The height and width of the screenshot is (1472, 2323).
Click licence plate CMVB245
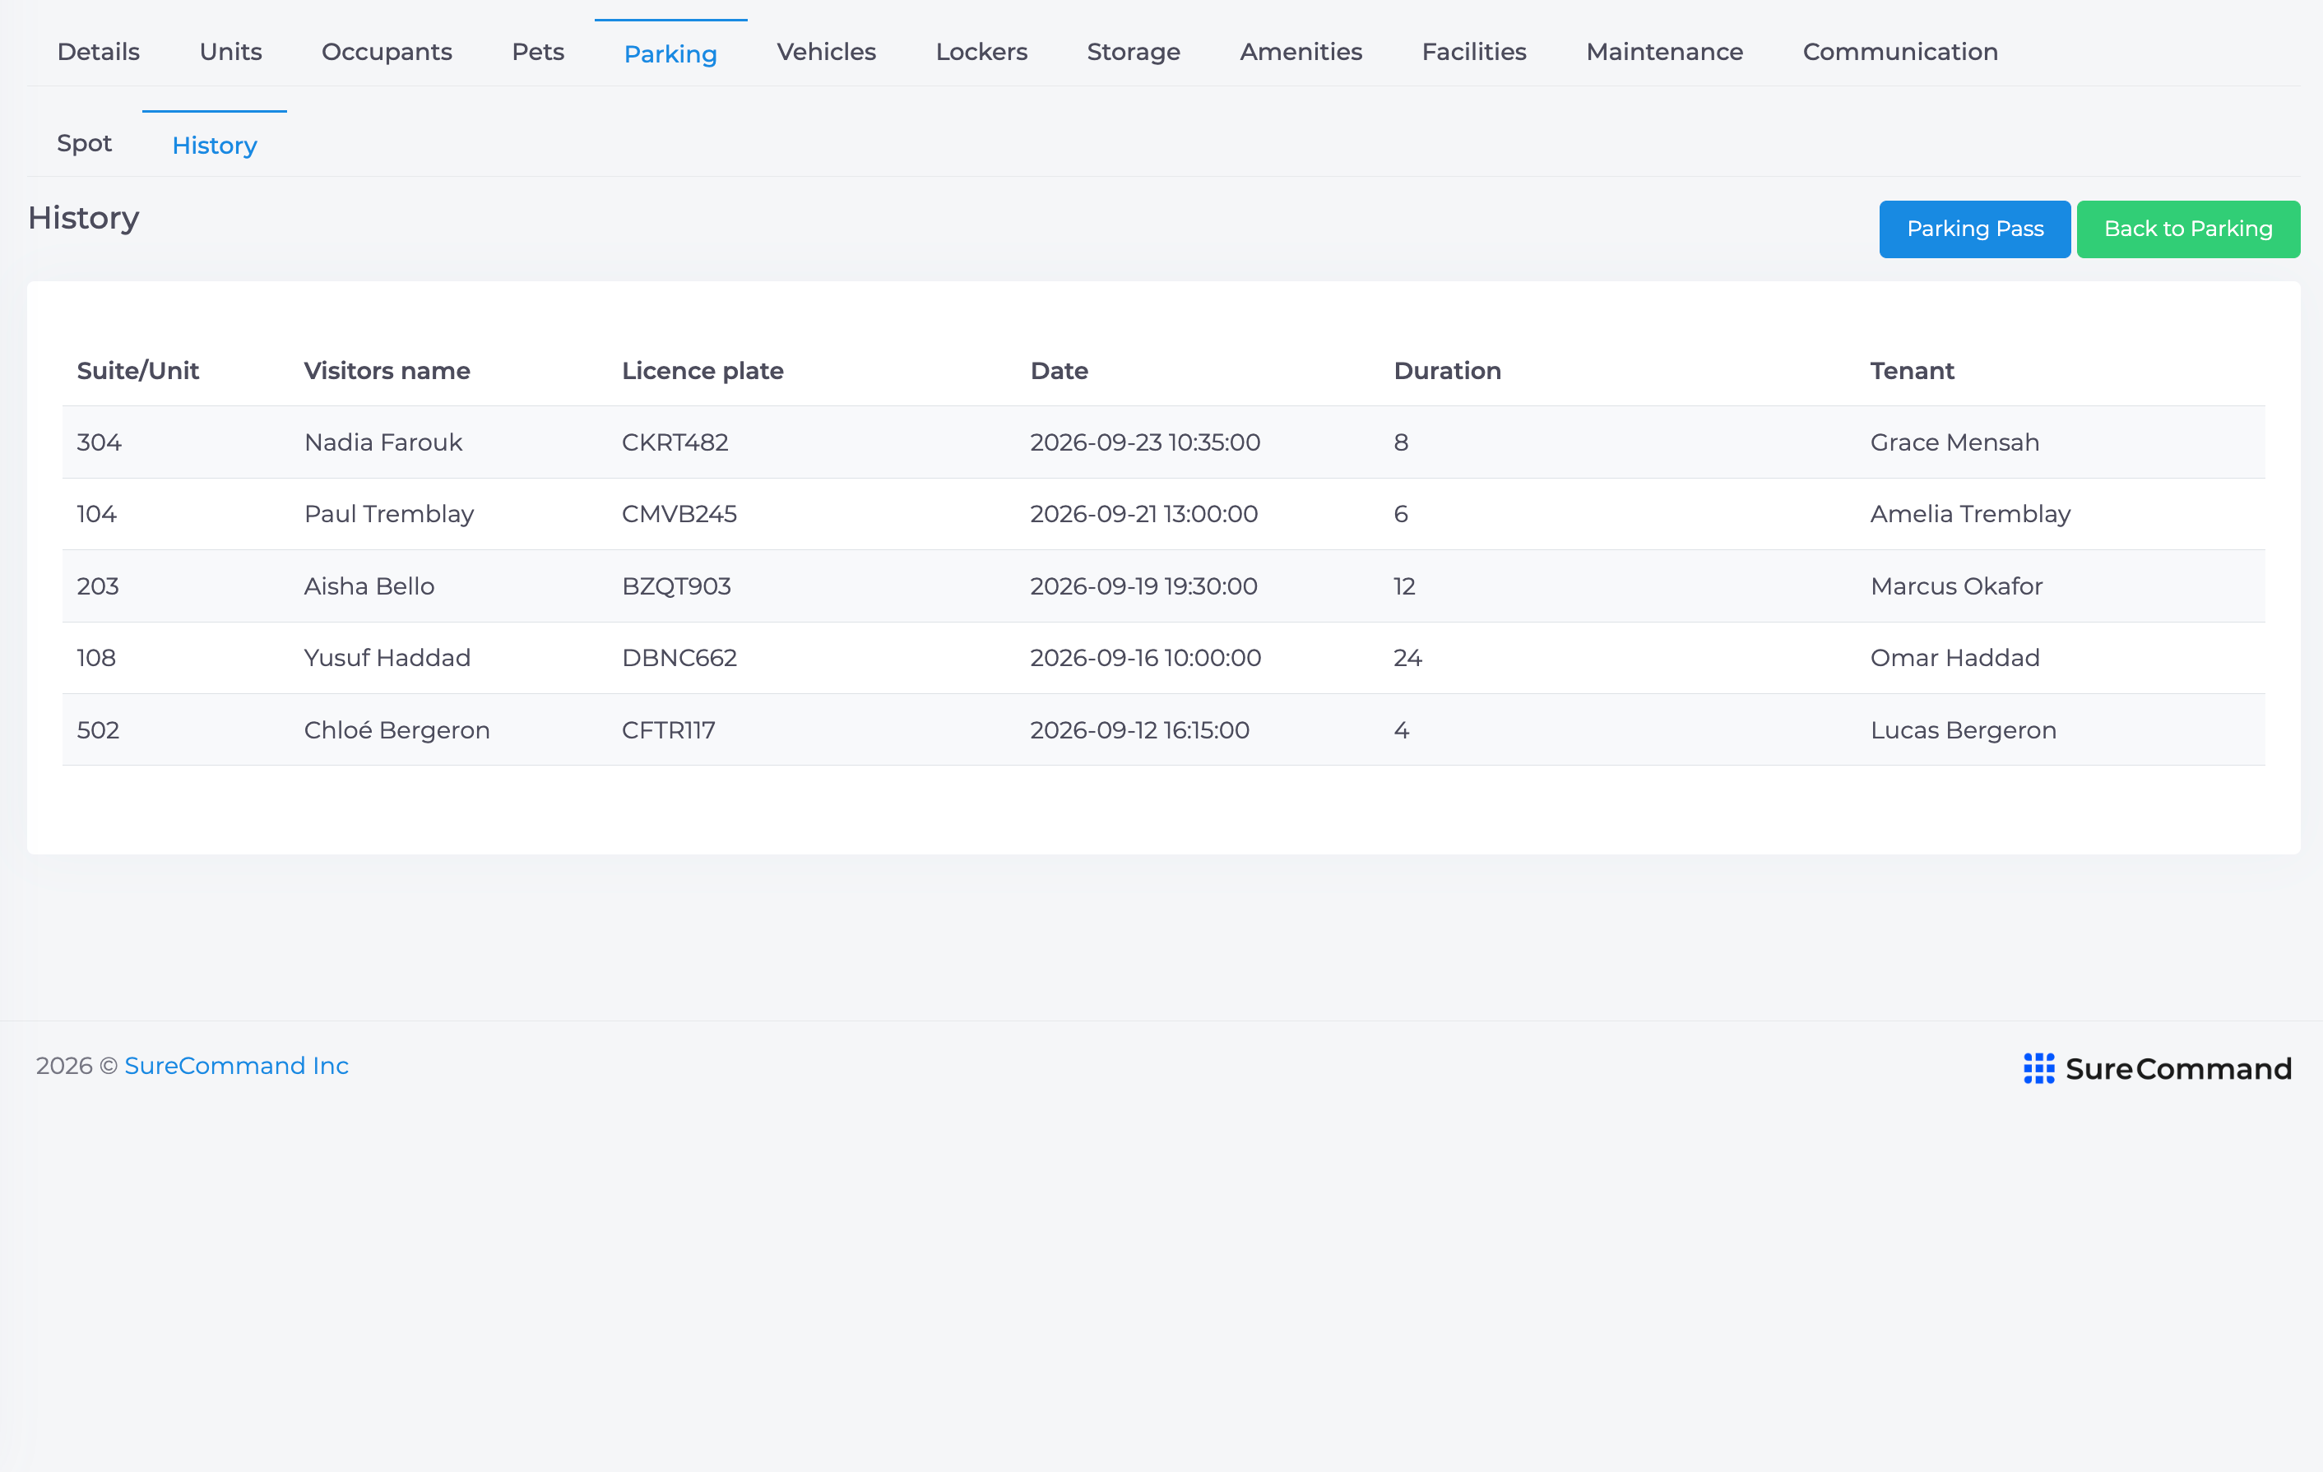pyautogui.click(x=679, y=513)
